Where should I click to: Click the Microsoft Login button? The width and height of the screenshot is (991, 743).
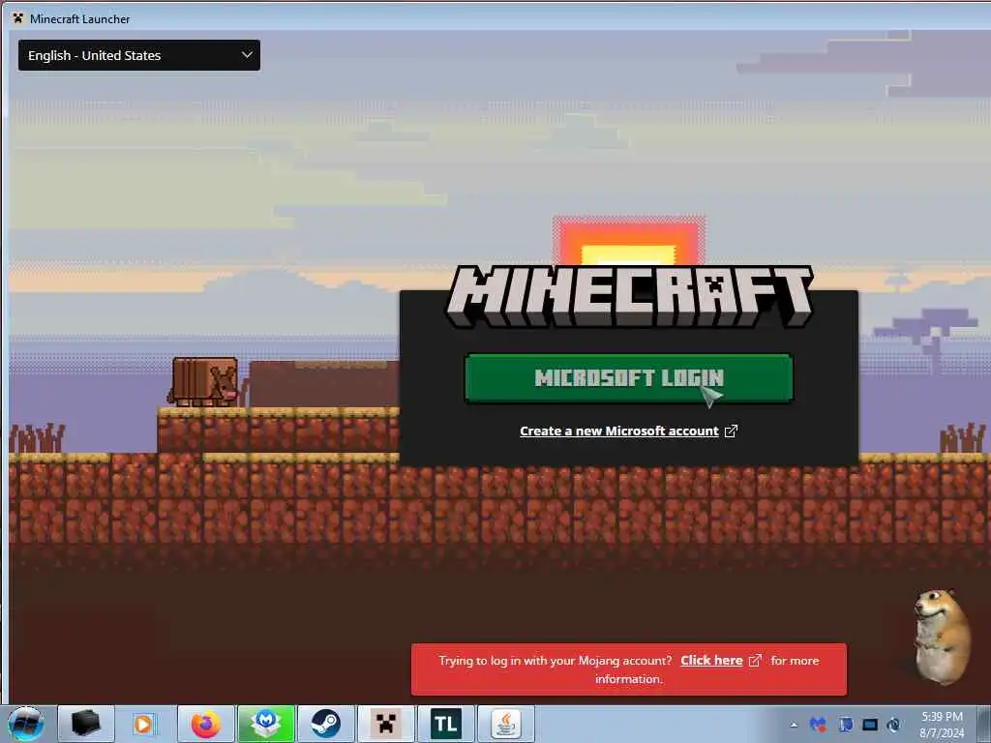click(629, 378)
